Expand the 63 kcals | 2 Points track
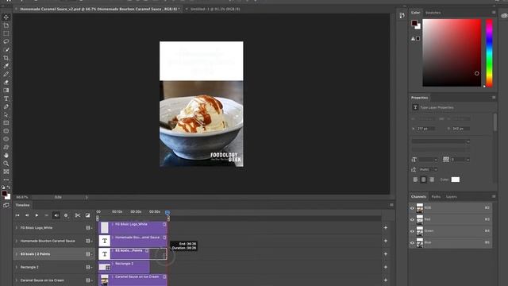Viewport: 508px width, 286px height. point(17,254)
